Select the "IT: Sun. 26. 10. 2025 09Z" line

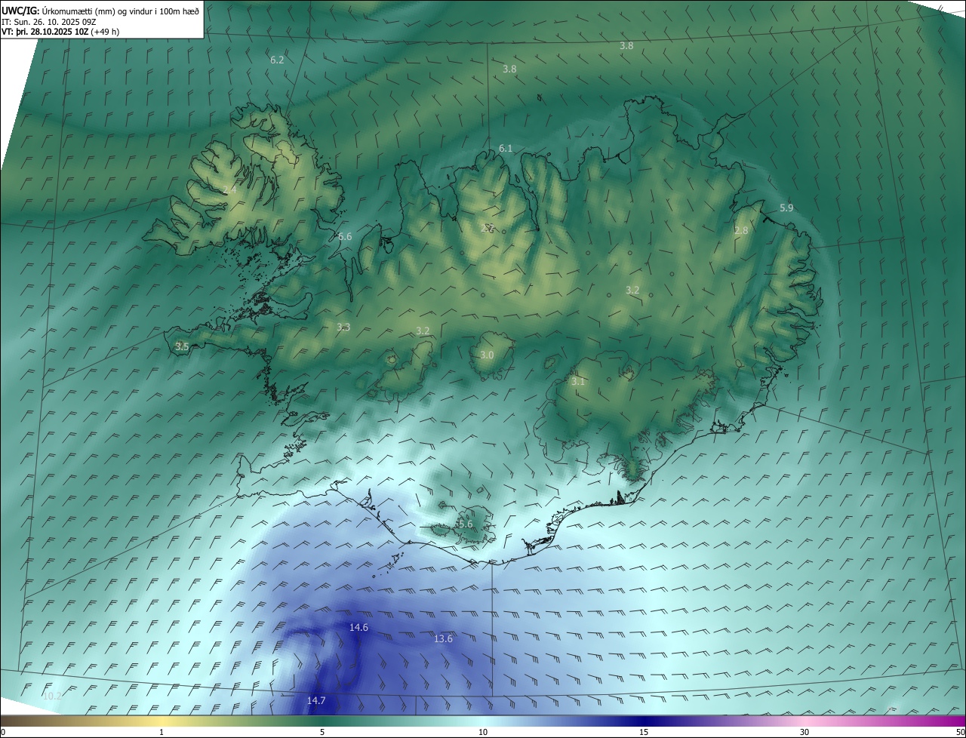click(x=49, y=21)
